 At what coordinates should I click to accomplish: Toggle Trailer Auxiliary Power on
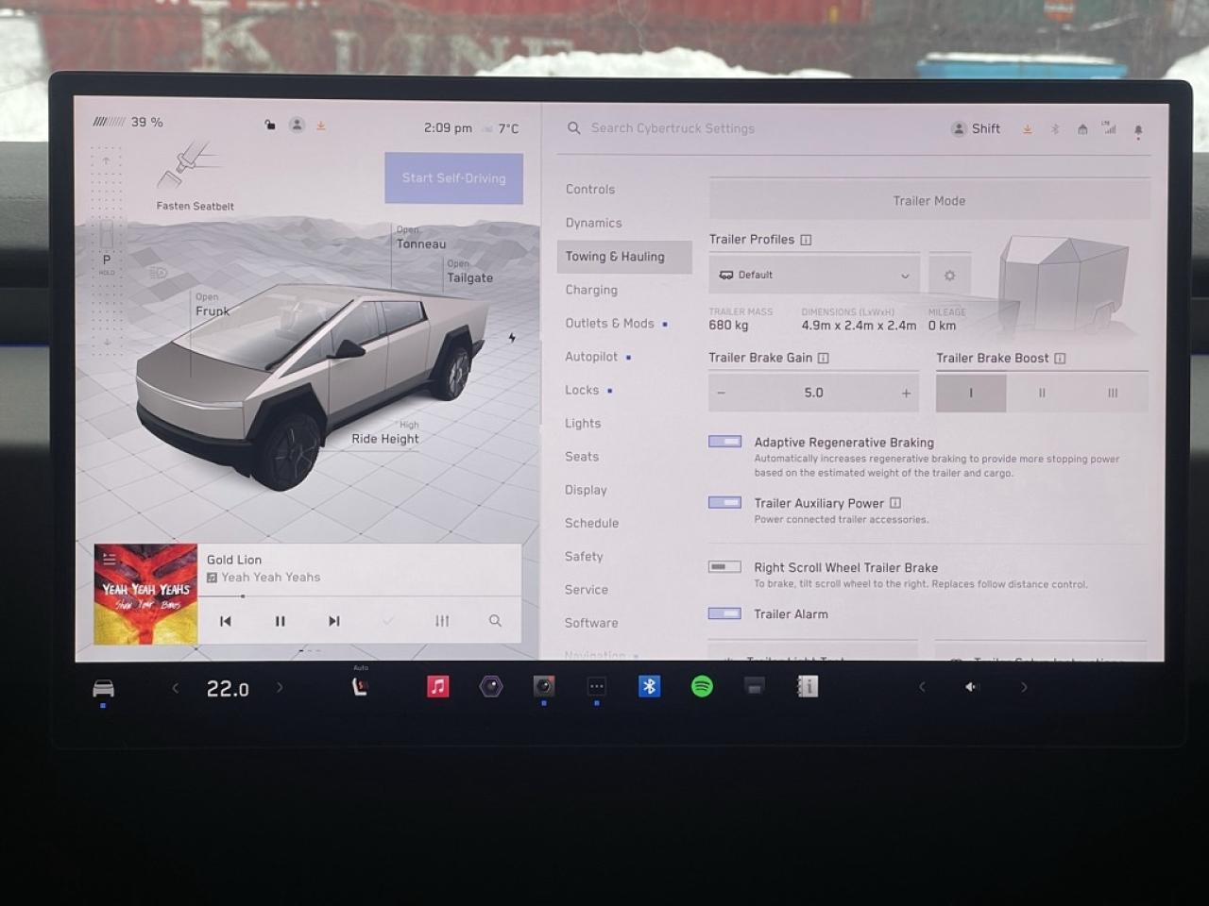pos(724,502)
